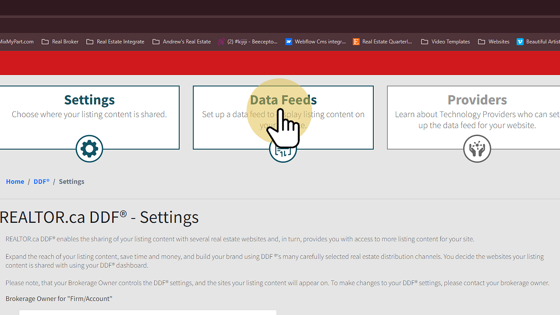This screenshot has height=315, width=560.
Task: Click the Providers hands icon
Action: coord(477,149)
